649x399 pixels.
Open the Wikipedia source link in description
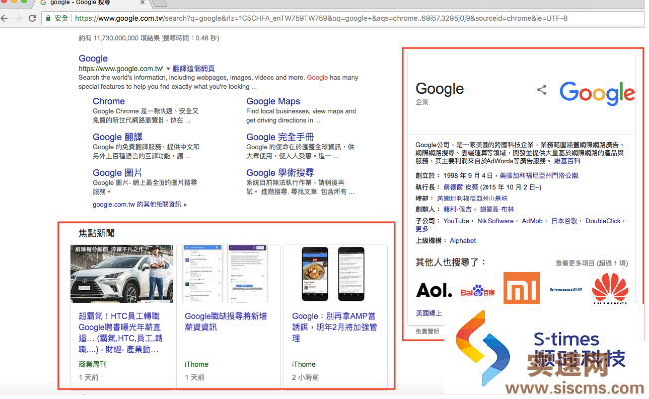567,161
